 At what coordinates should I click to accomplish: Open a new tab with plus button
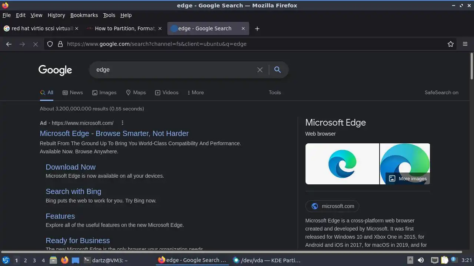257,28
